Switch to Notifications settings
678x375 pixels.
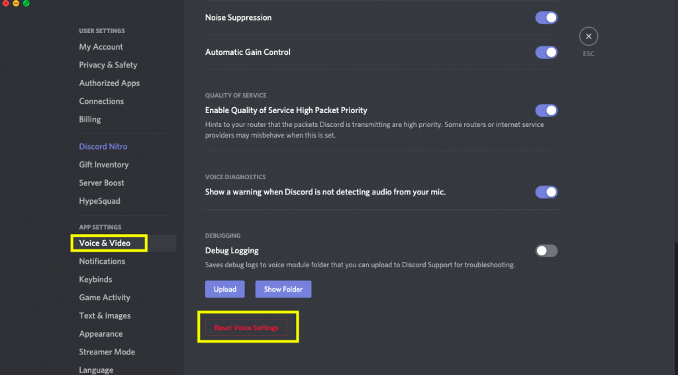(x=102, y=261)
